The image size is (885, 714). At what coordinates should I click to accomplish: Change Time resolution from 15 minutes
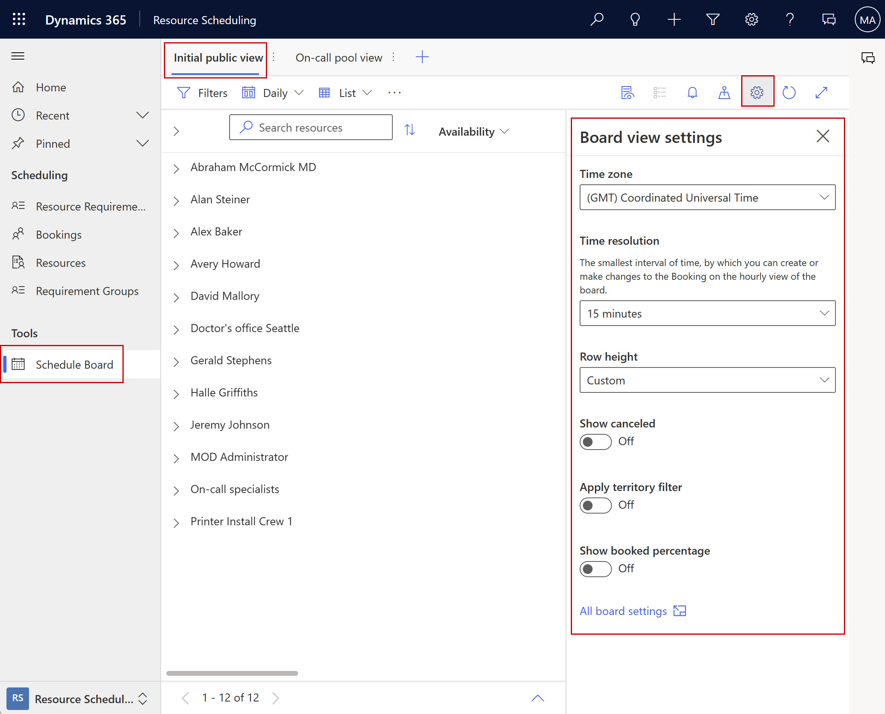pyautogui.click(x=707, y=313)
